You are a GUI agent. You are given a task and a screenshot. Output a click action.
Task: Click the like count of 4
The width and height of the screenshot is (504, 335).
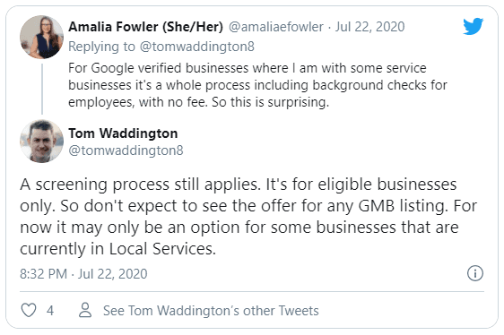pyautogui.click(x=50, y=311)
